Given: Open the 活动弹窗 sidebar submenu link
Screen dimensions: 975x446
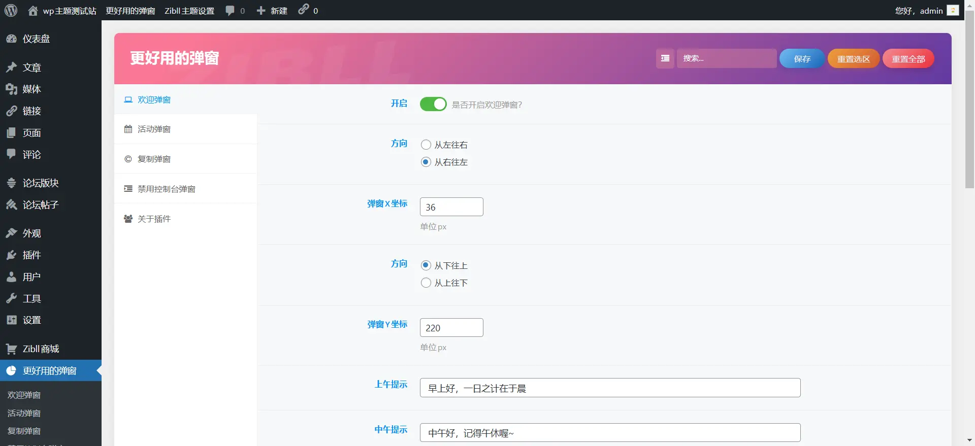Looking at the screenshot, I should click(24, 413).
